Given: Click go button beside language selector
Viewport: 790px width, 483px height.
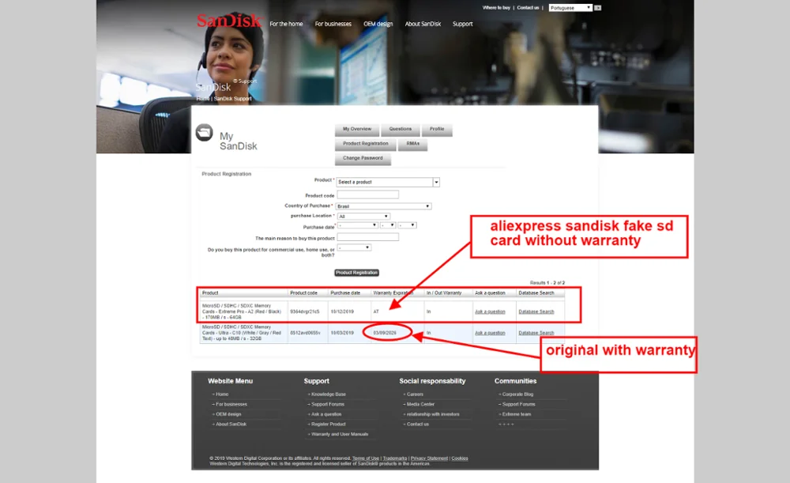Looking at the screenshot, I should tap(597, 8).
